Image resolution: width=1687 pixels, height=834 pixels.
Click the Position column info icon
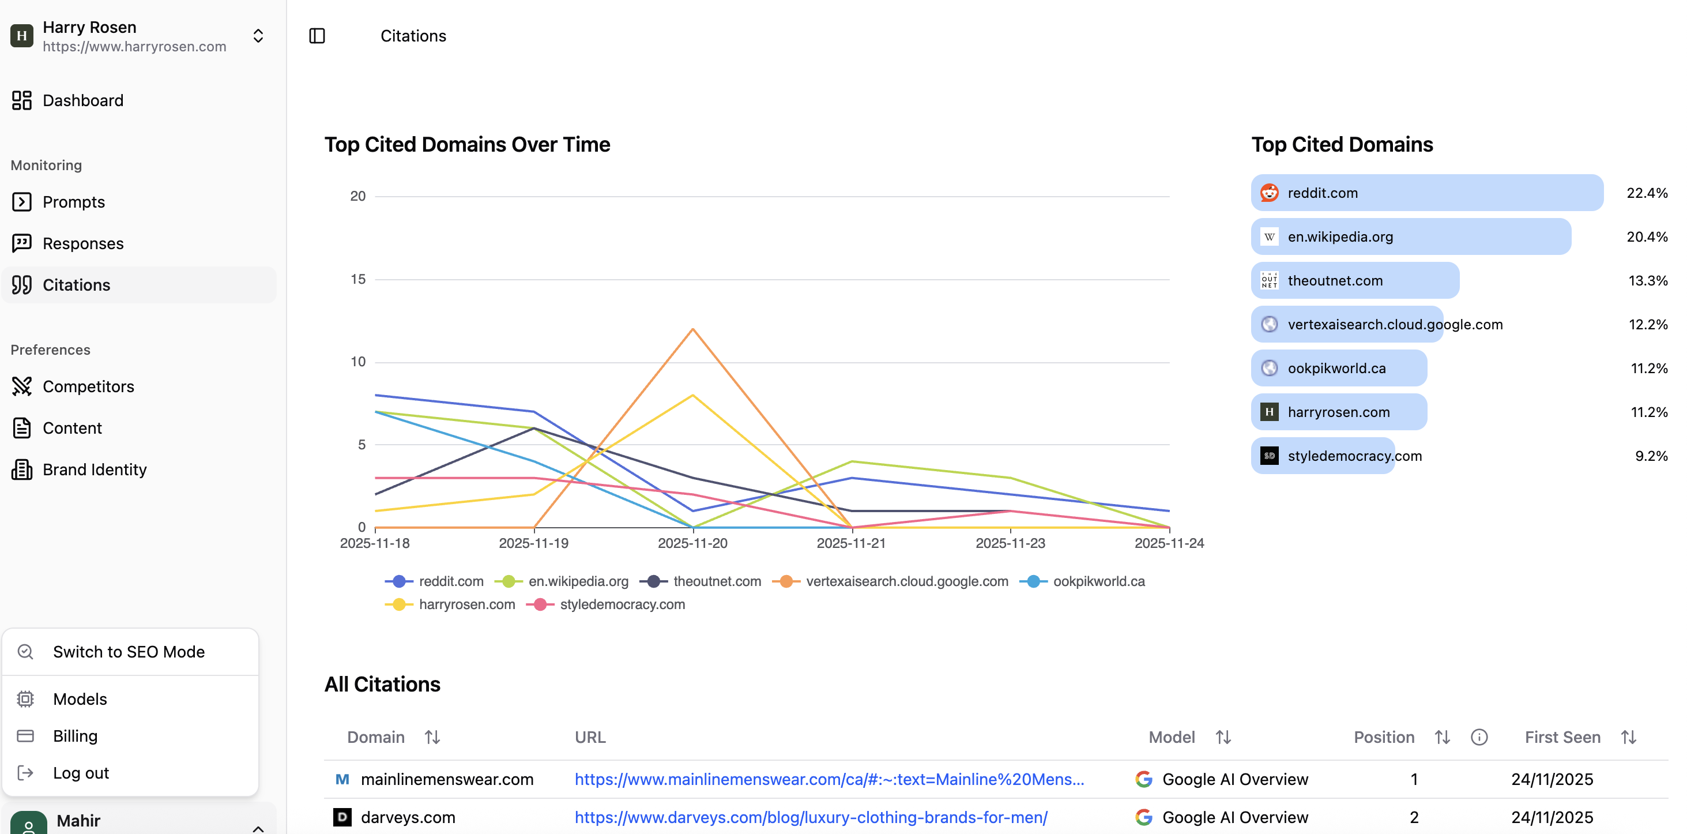[1479, 737]
